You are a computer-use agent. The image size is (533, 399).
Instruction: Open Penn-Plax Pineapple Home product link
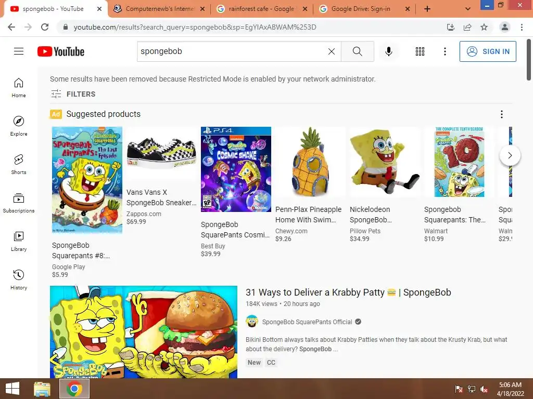[308, 215]
